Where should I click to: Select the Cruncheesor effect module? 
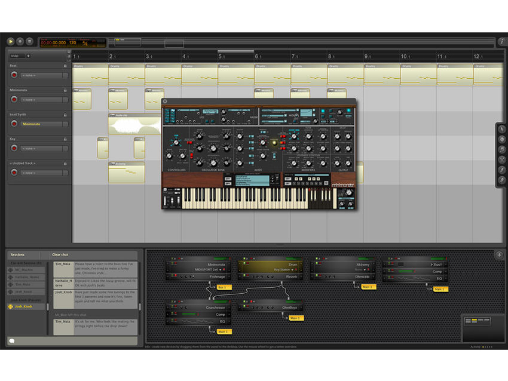[198, 308]
